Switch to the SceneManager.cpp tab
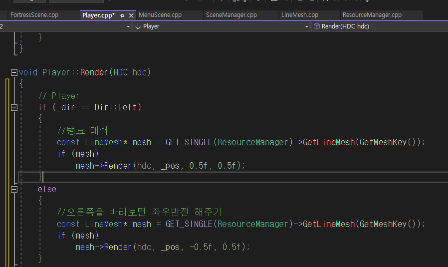448x267 pixels. [x=231, y=15]
